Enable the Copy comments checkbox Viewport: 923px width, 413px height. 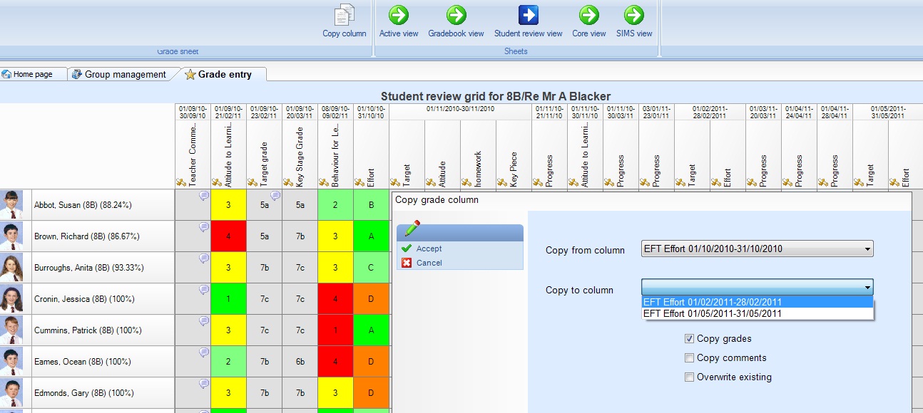tap(689, 358)
